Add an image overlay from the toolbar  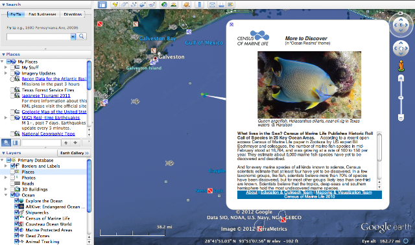(x=143, y=5)
